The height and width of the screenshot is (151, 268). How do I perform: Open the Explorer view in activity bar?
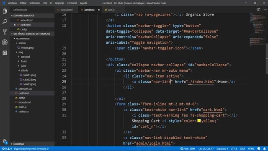click(x=5, y=11)
